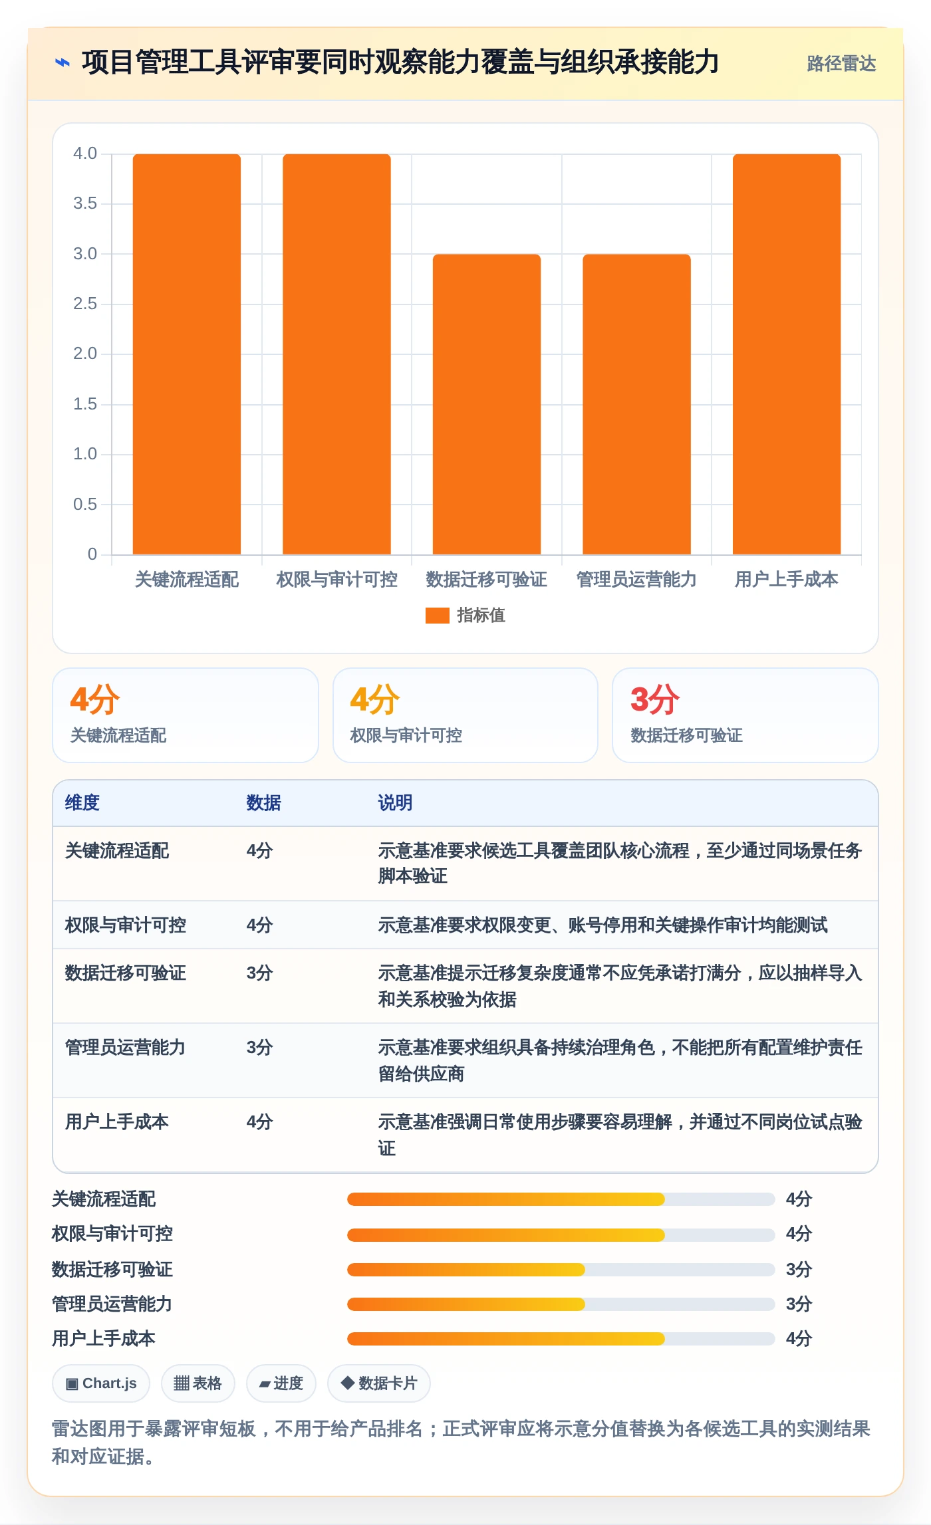Click the description starting 示意基准提示迁移复杂度
The width and height of the screenshot is (931, 1525).
620,987
